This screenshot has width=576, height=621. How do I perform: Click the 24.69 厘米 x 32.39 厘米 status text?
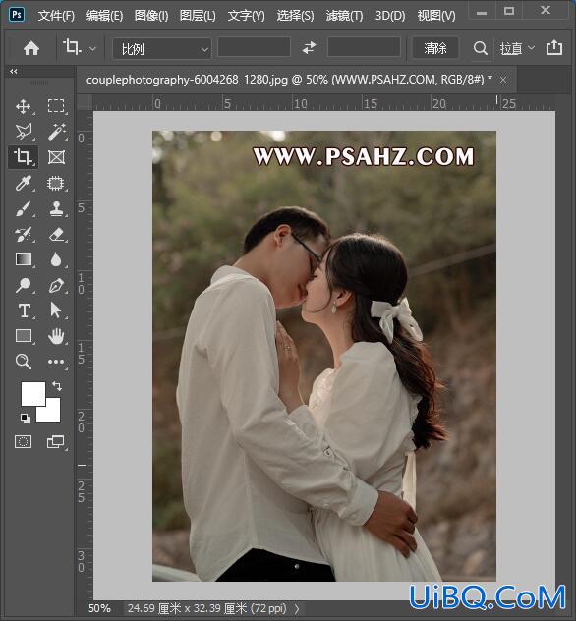point(206,608)
